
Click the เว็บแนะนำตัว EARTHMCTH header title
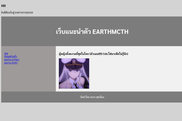point(92,32)
